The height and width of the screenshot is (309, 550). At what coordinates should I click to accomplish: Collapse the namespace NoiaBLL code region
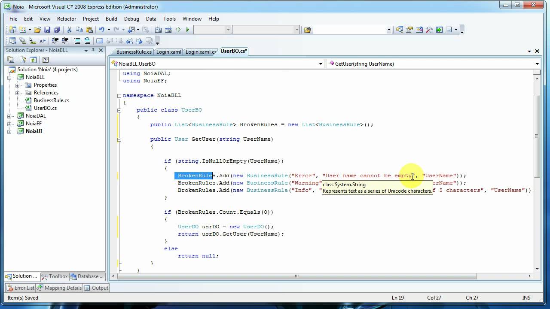(119, 95)
